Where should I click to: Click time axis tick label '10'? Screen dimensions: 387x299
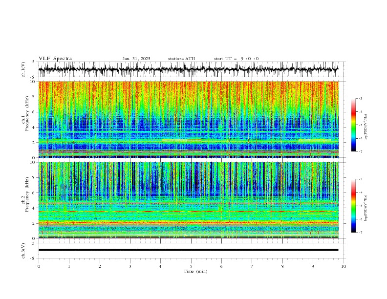pos(344,266)
